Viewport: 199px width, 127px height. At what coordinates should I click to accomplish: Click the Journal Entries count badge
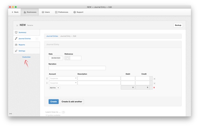(x=37, y=39)
